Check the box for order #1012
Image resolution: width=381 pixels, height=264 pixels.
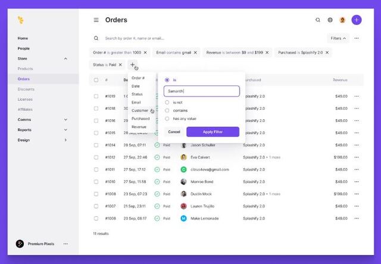coord(96,157)
